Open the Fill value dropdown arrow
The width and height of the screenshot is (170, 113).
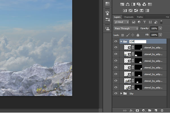[x=161, y=35]
